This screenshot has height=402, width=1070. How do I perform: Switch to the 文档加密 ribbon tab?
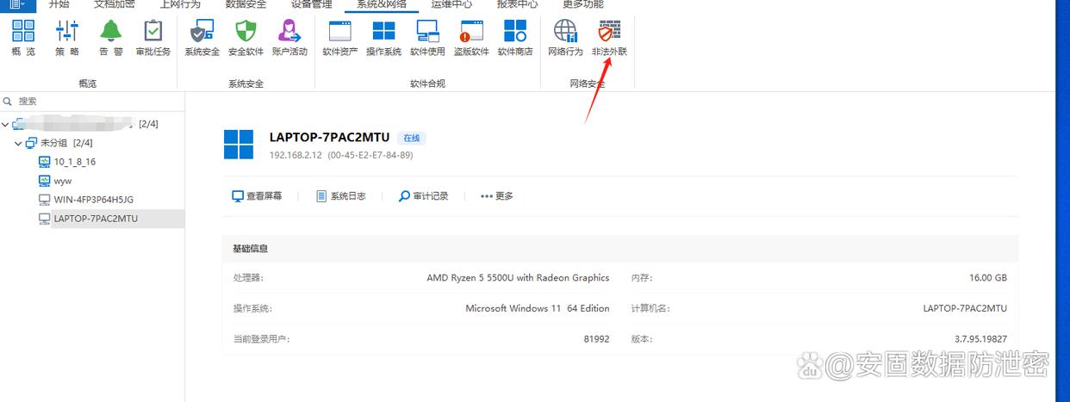[x=114, y=4]
